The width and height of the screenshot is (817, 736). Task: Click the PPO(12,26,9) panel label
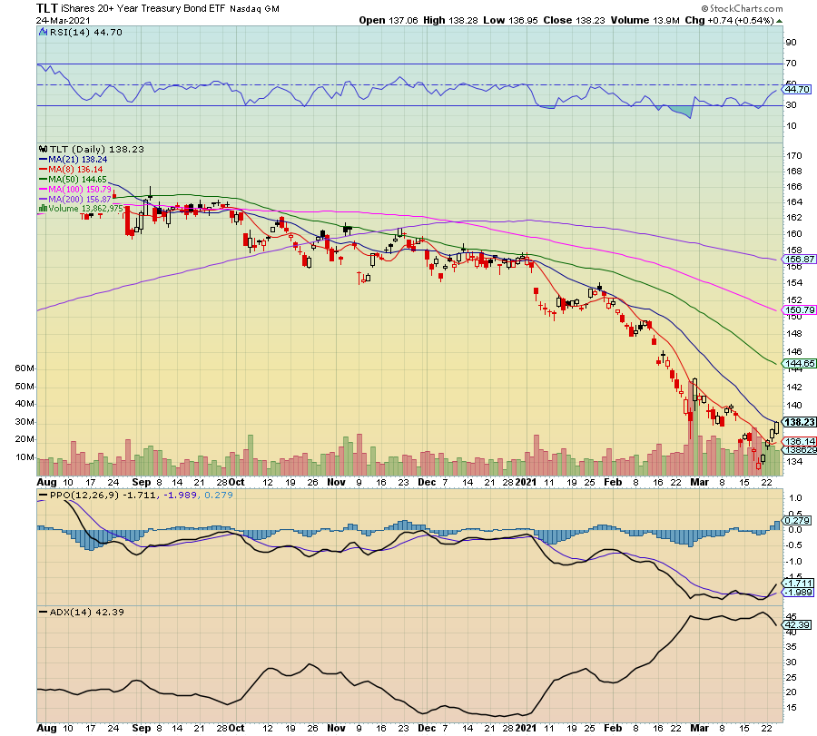84,496
